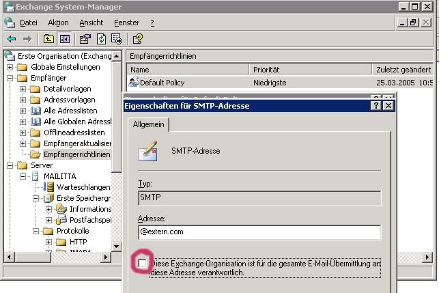The width and height of the screenshot is (439, 293).
Task: Click the dialog's question mark help button
Action: [376, 106]
